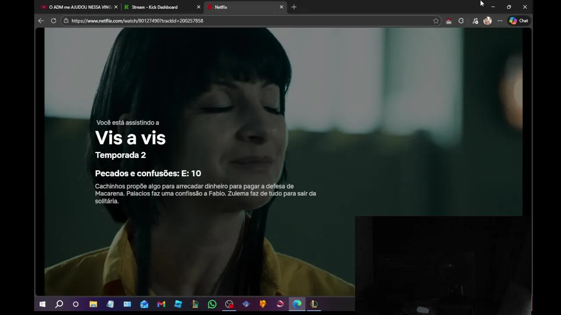Open Cortana circle in taskbar
The width and height of the screenshot is (561, 315).
click(x=75, y=304)
